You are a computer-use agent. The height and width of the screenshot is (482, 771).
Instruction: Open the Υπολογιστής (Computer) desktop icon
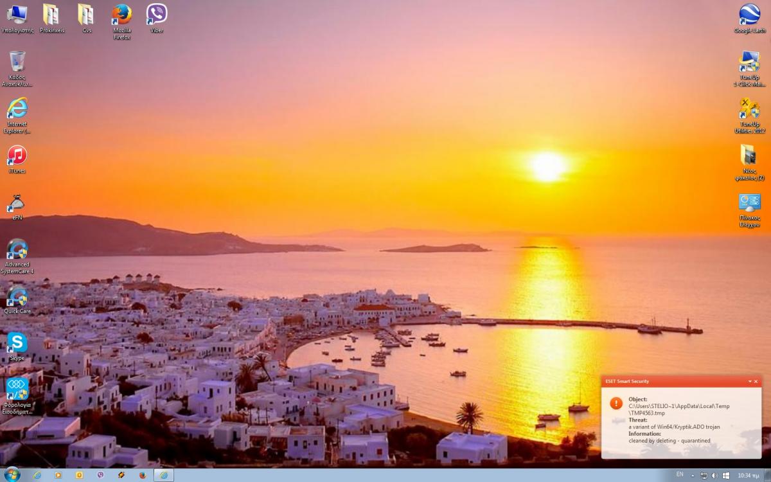17,19
